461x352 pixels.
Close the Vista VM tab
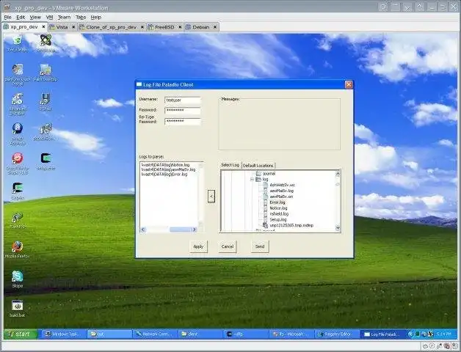click(x=73, y=27)
